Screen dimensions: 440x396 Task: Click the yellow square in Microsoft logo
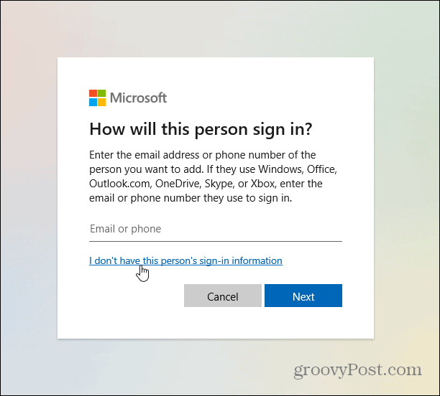tap(101, 102)
